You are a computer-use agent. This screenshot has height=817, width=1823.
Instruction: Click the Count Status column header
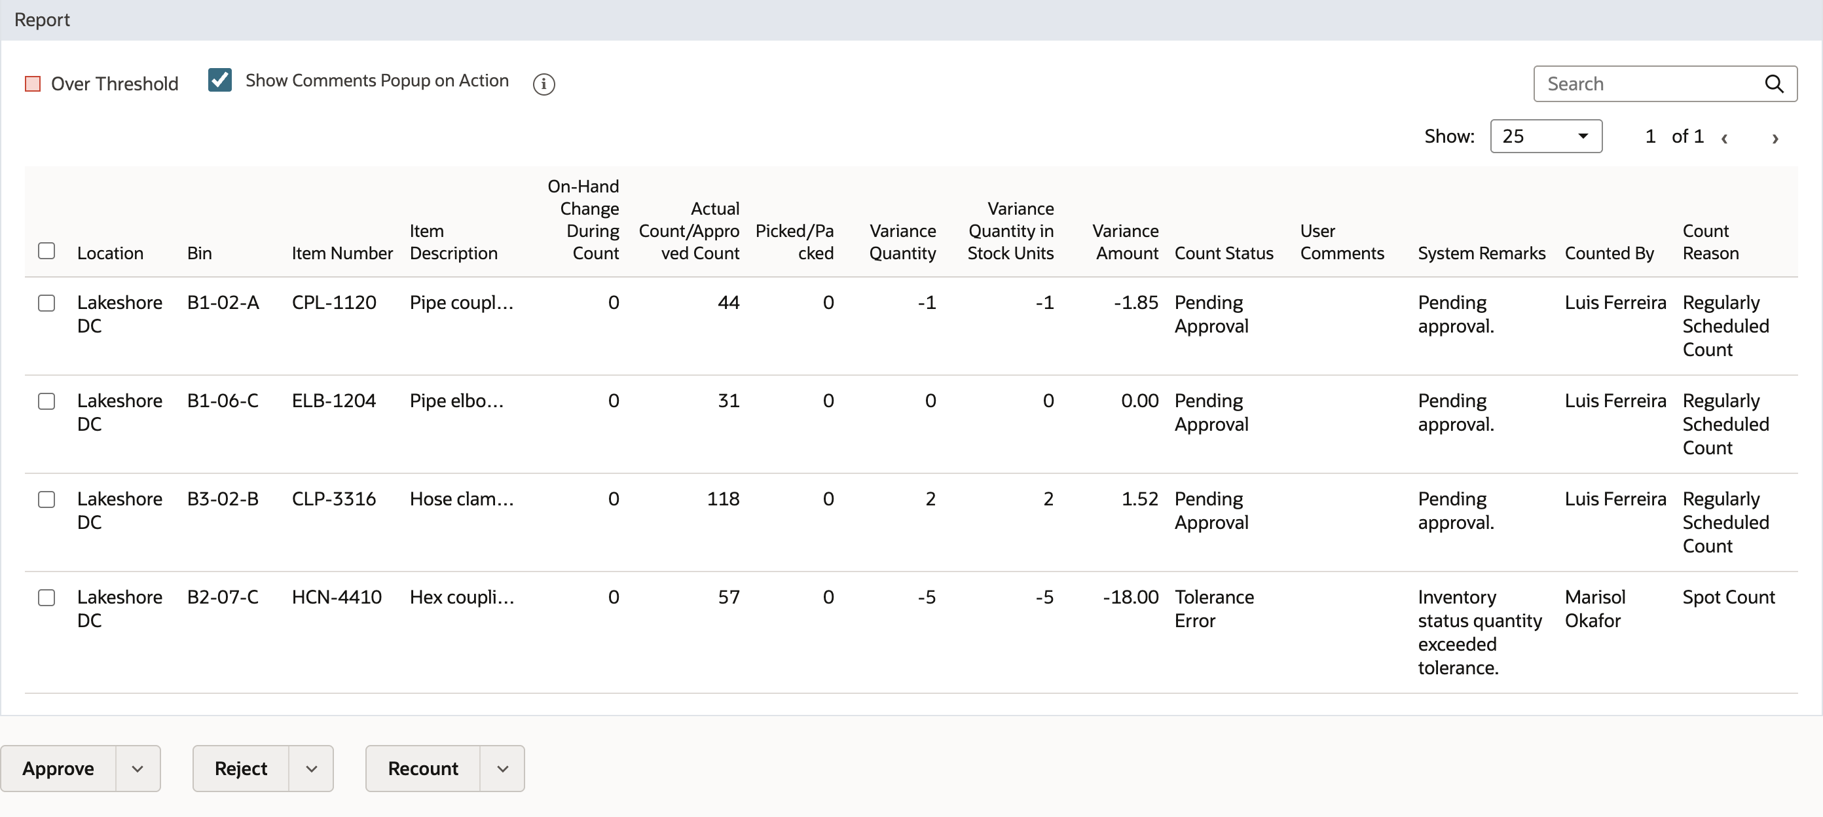point(1224,253)
